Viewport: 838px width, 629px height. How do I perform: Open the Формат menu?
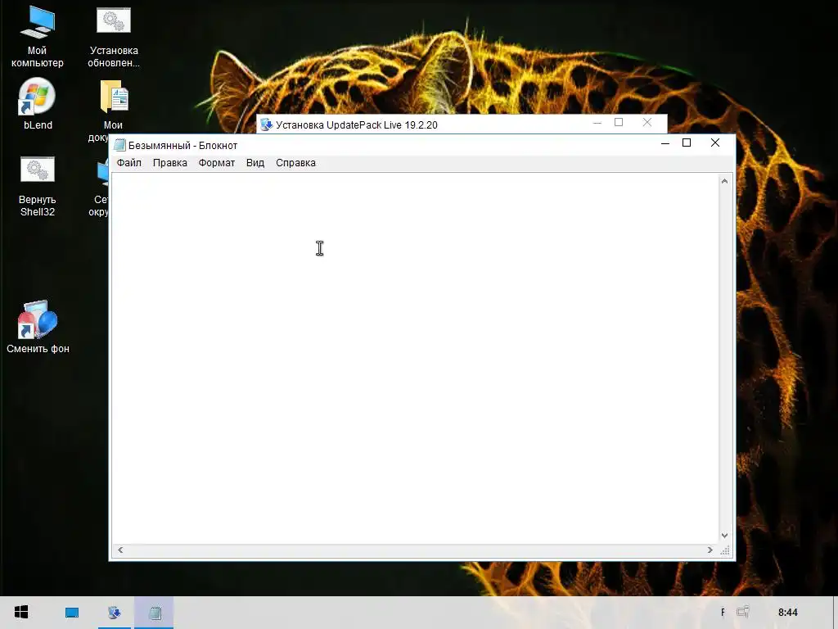(x=216, y=163)
